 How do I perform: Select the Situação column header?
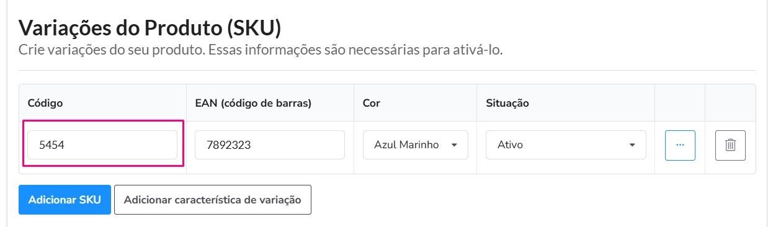(507, 103)
